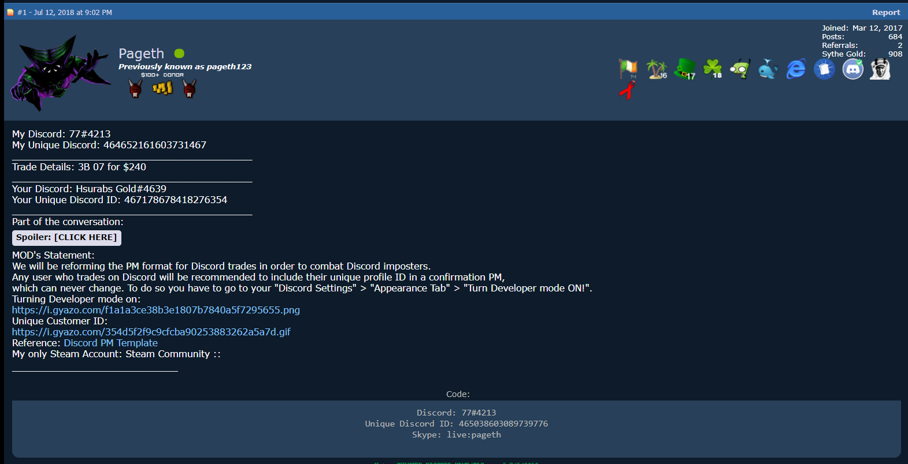Click the palm tree island 16 badge

(x=656, y=69)
